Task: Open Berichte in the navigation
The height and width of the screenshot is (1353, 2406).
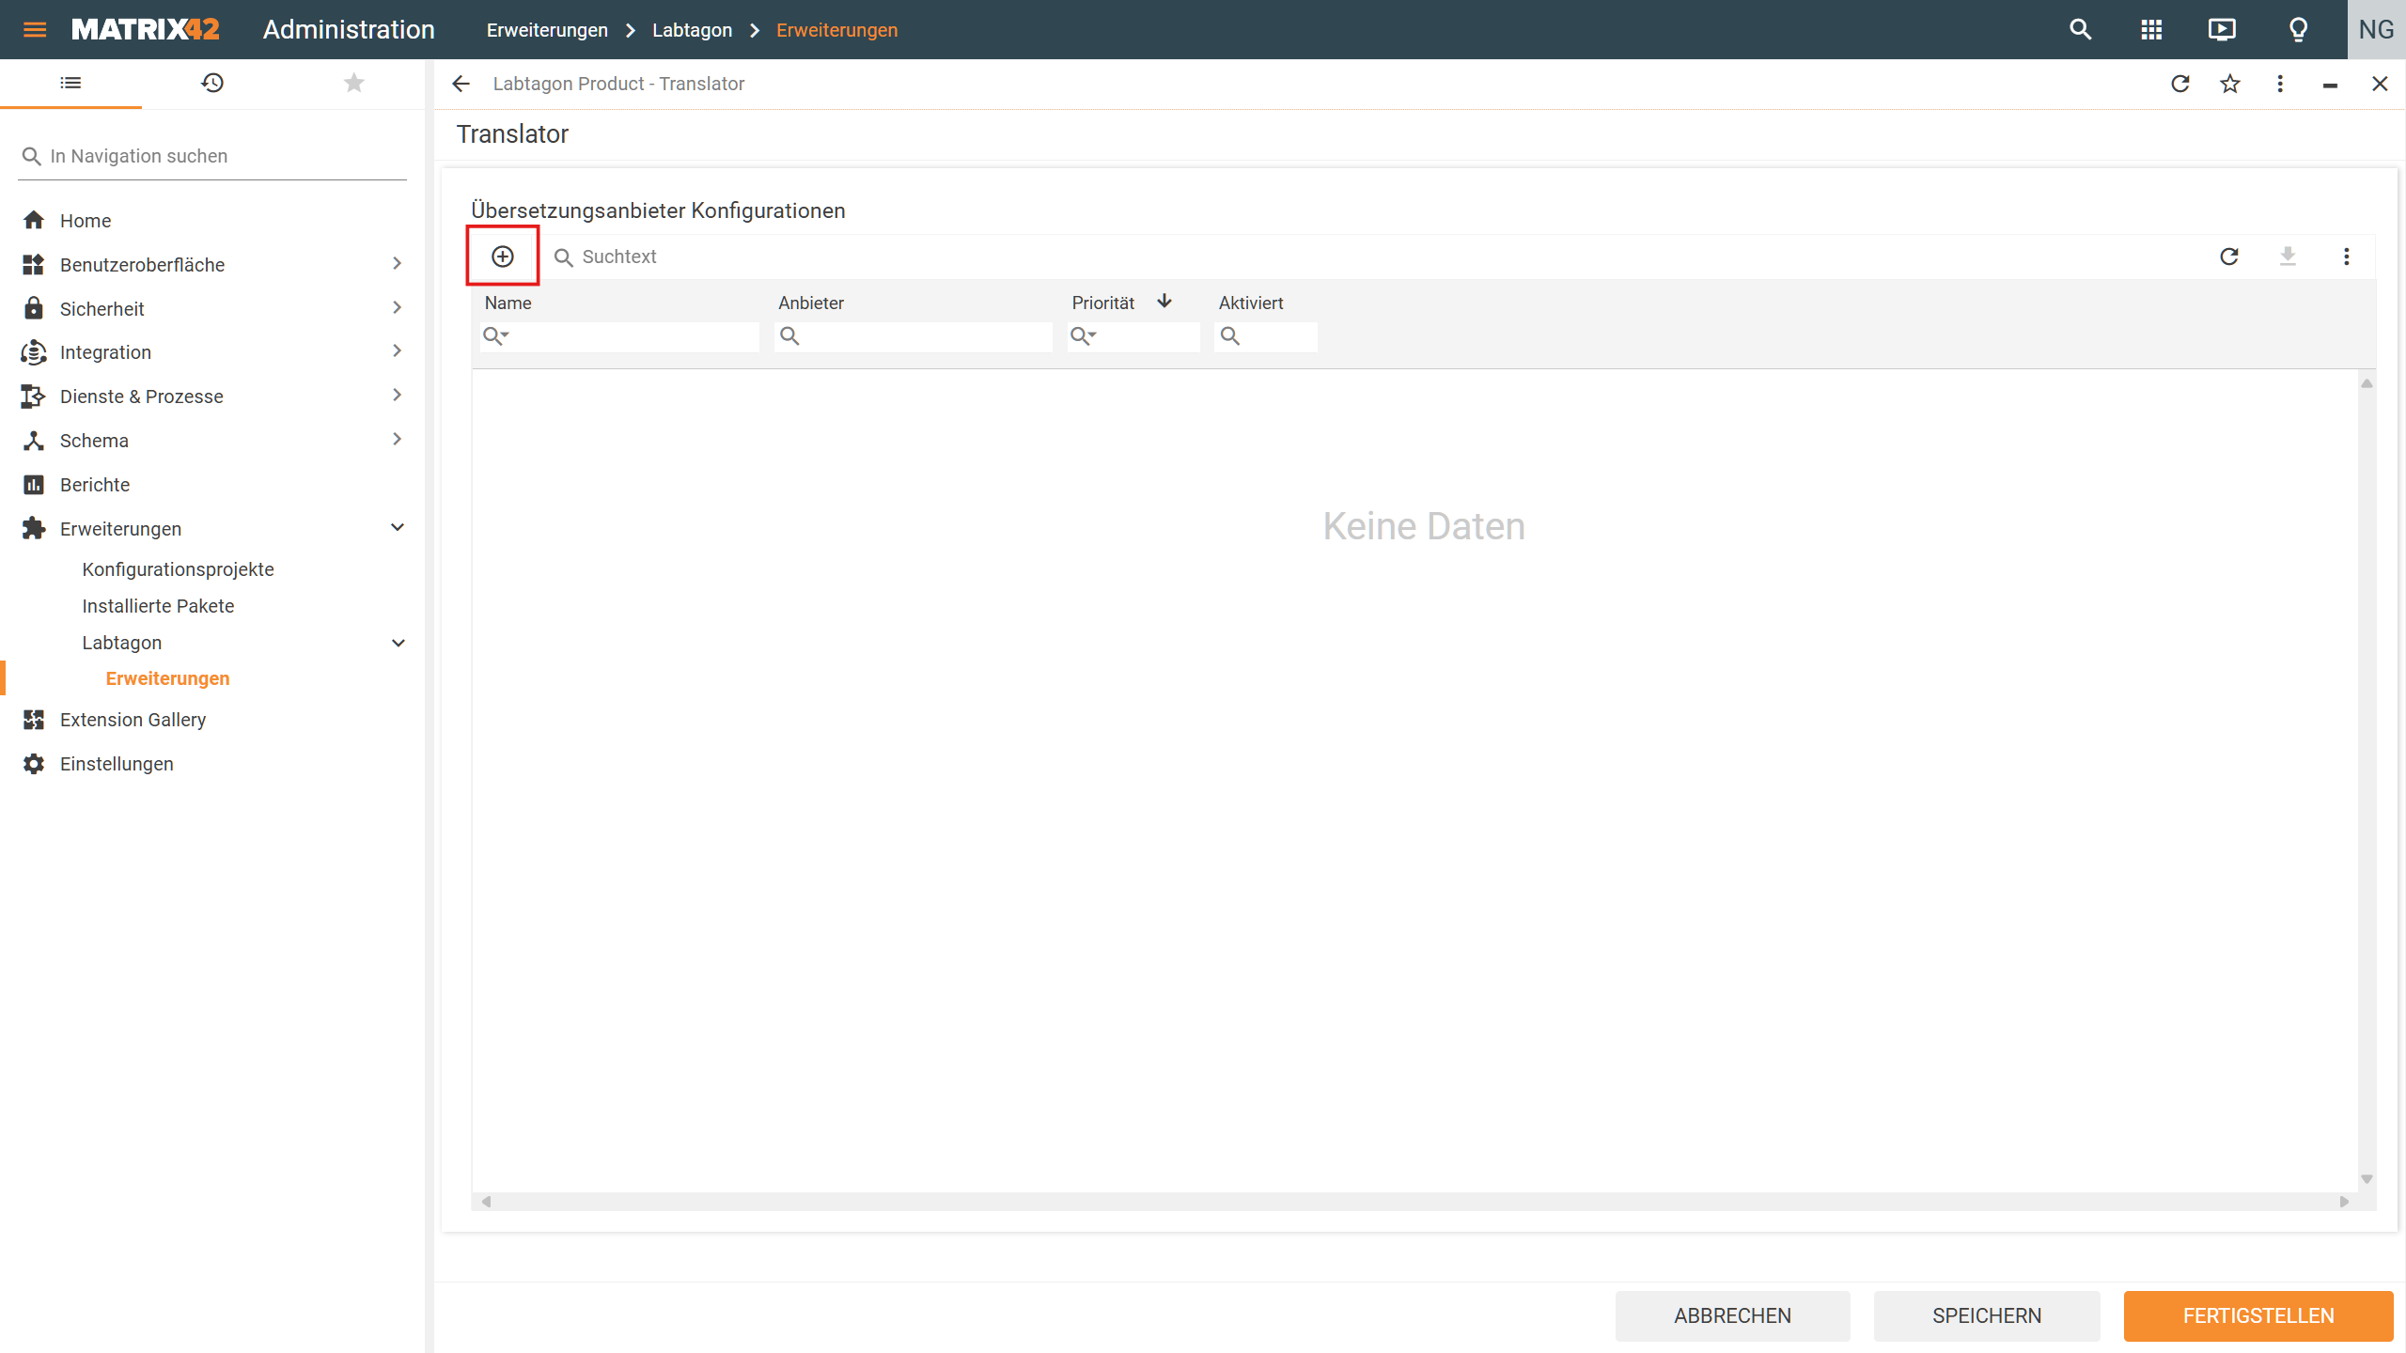Action: (x=95, y=485)
